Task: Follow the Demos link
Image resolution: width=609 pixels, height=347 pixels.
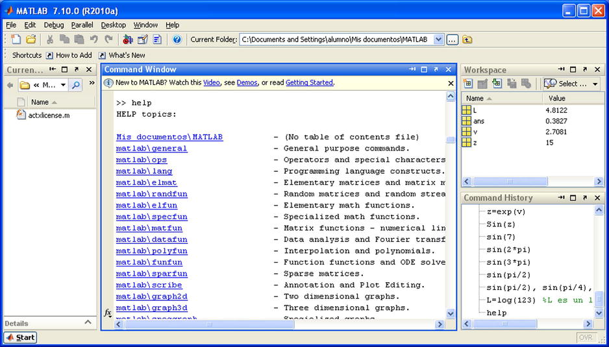Action: 247,82
